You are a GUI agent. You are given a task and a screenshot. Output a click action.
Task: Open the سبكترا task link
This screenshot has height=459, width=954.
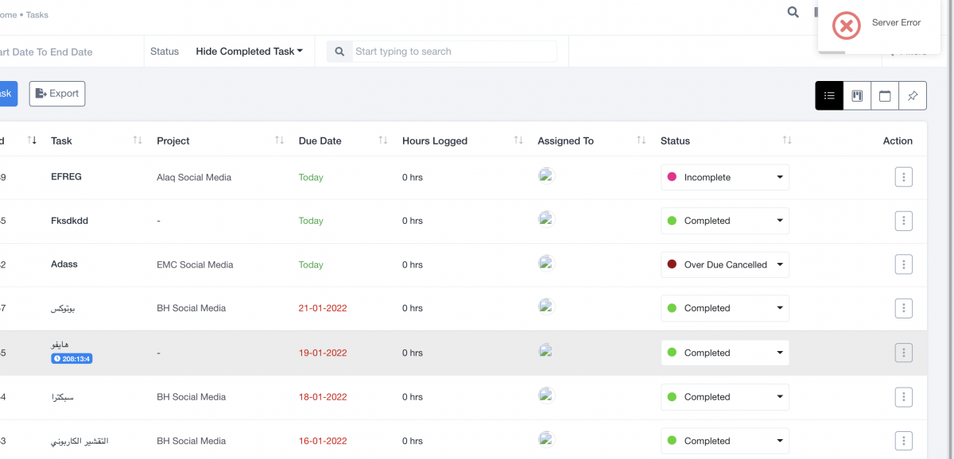(x=62, y=397)
